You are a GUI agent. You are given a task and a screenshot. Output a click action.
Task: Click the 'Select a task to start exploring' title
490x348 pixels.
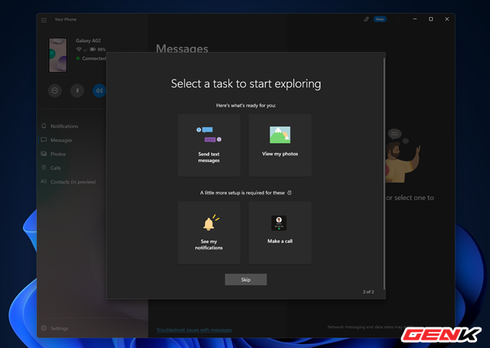click(x=246, y=84)
